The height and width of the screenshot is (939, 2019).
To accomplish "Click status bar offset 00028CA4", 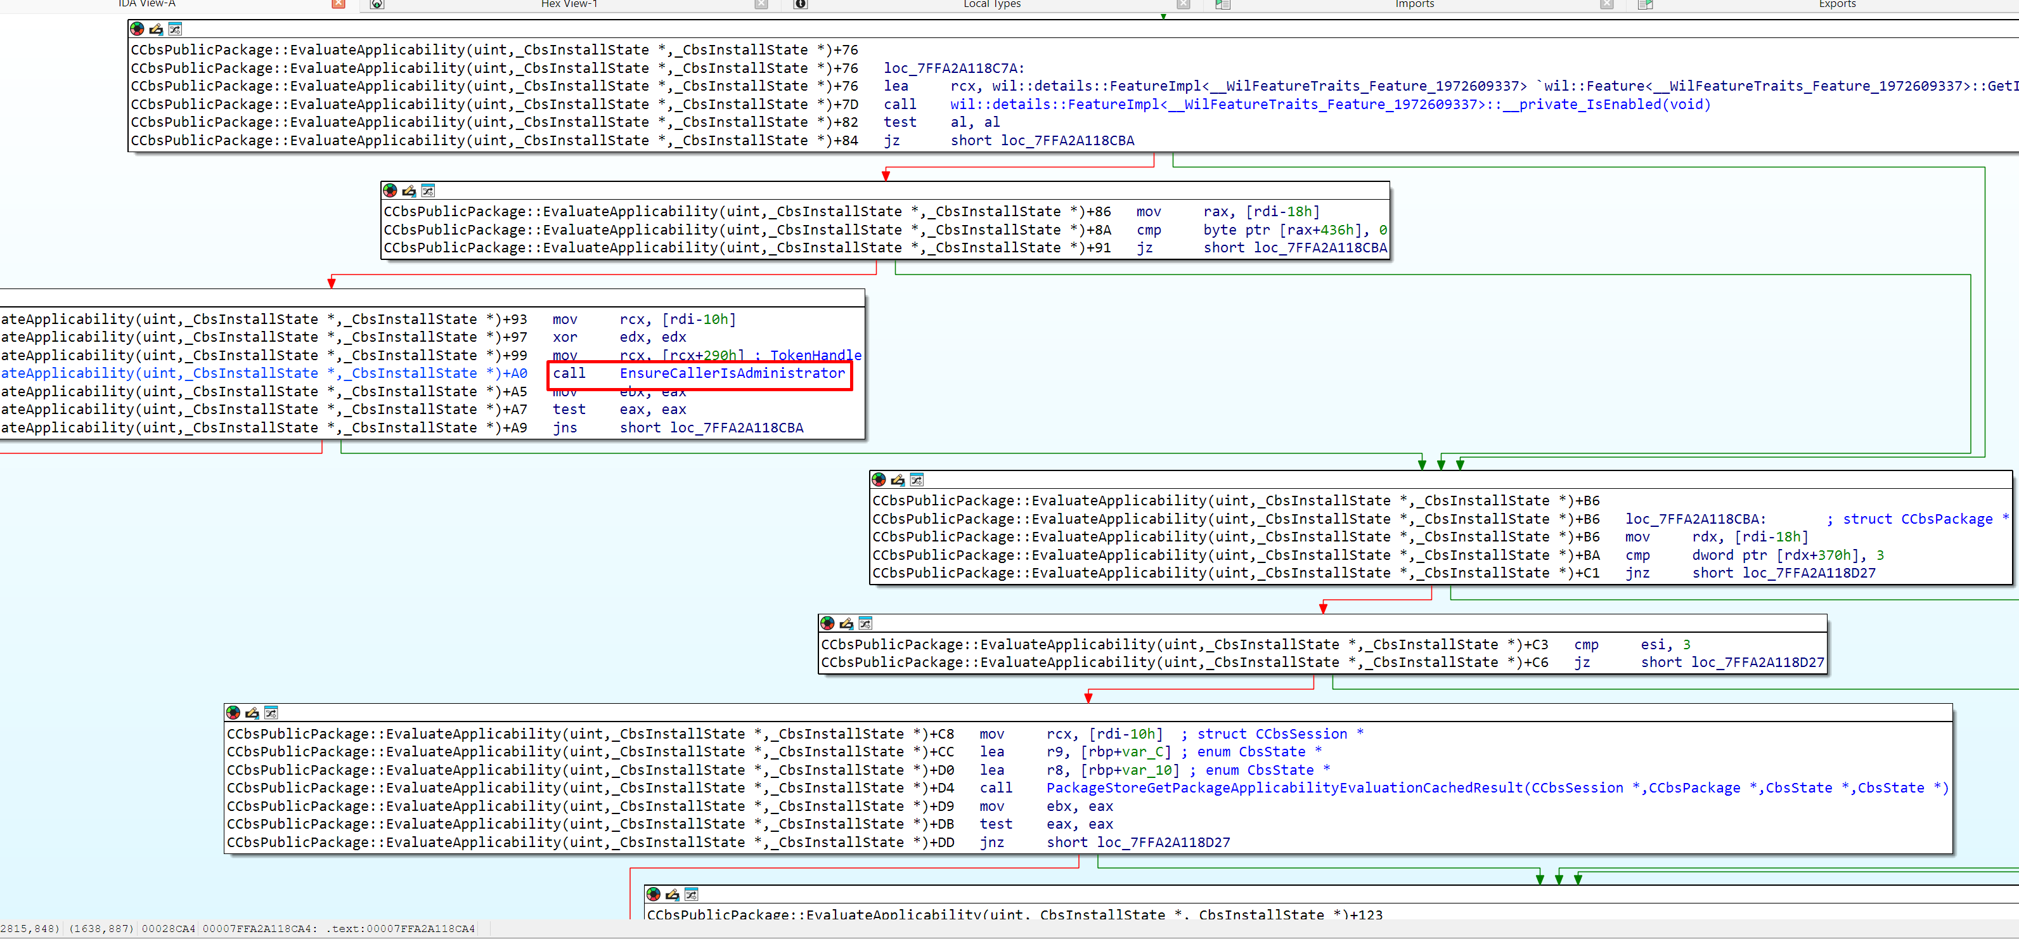I will 168,929.
